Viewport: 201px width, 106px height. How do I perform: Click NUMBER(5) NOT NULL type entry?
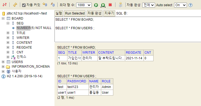(x=34, y=28)
